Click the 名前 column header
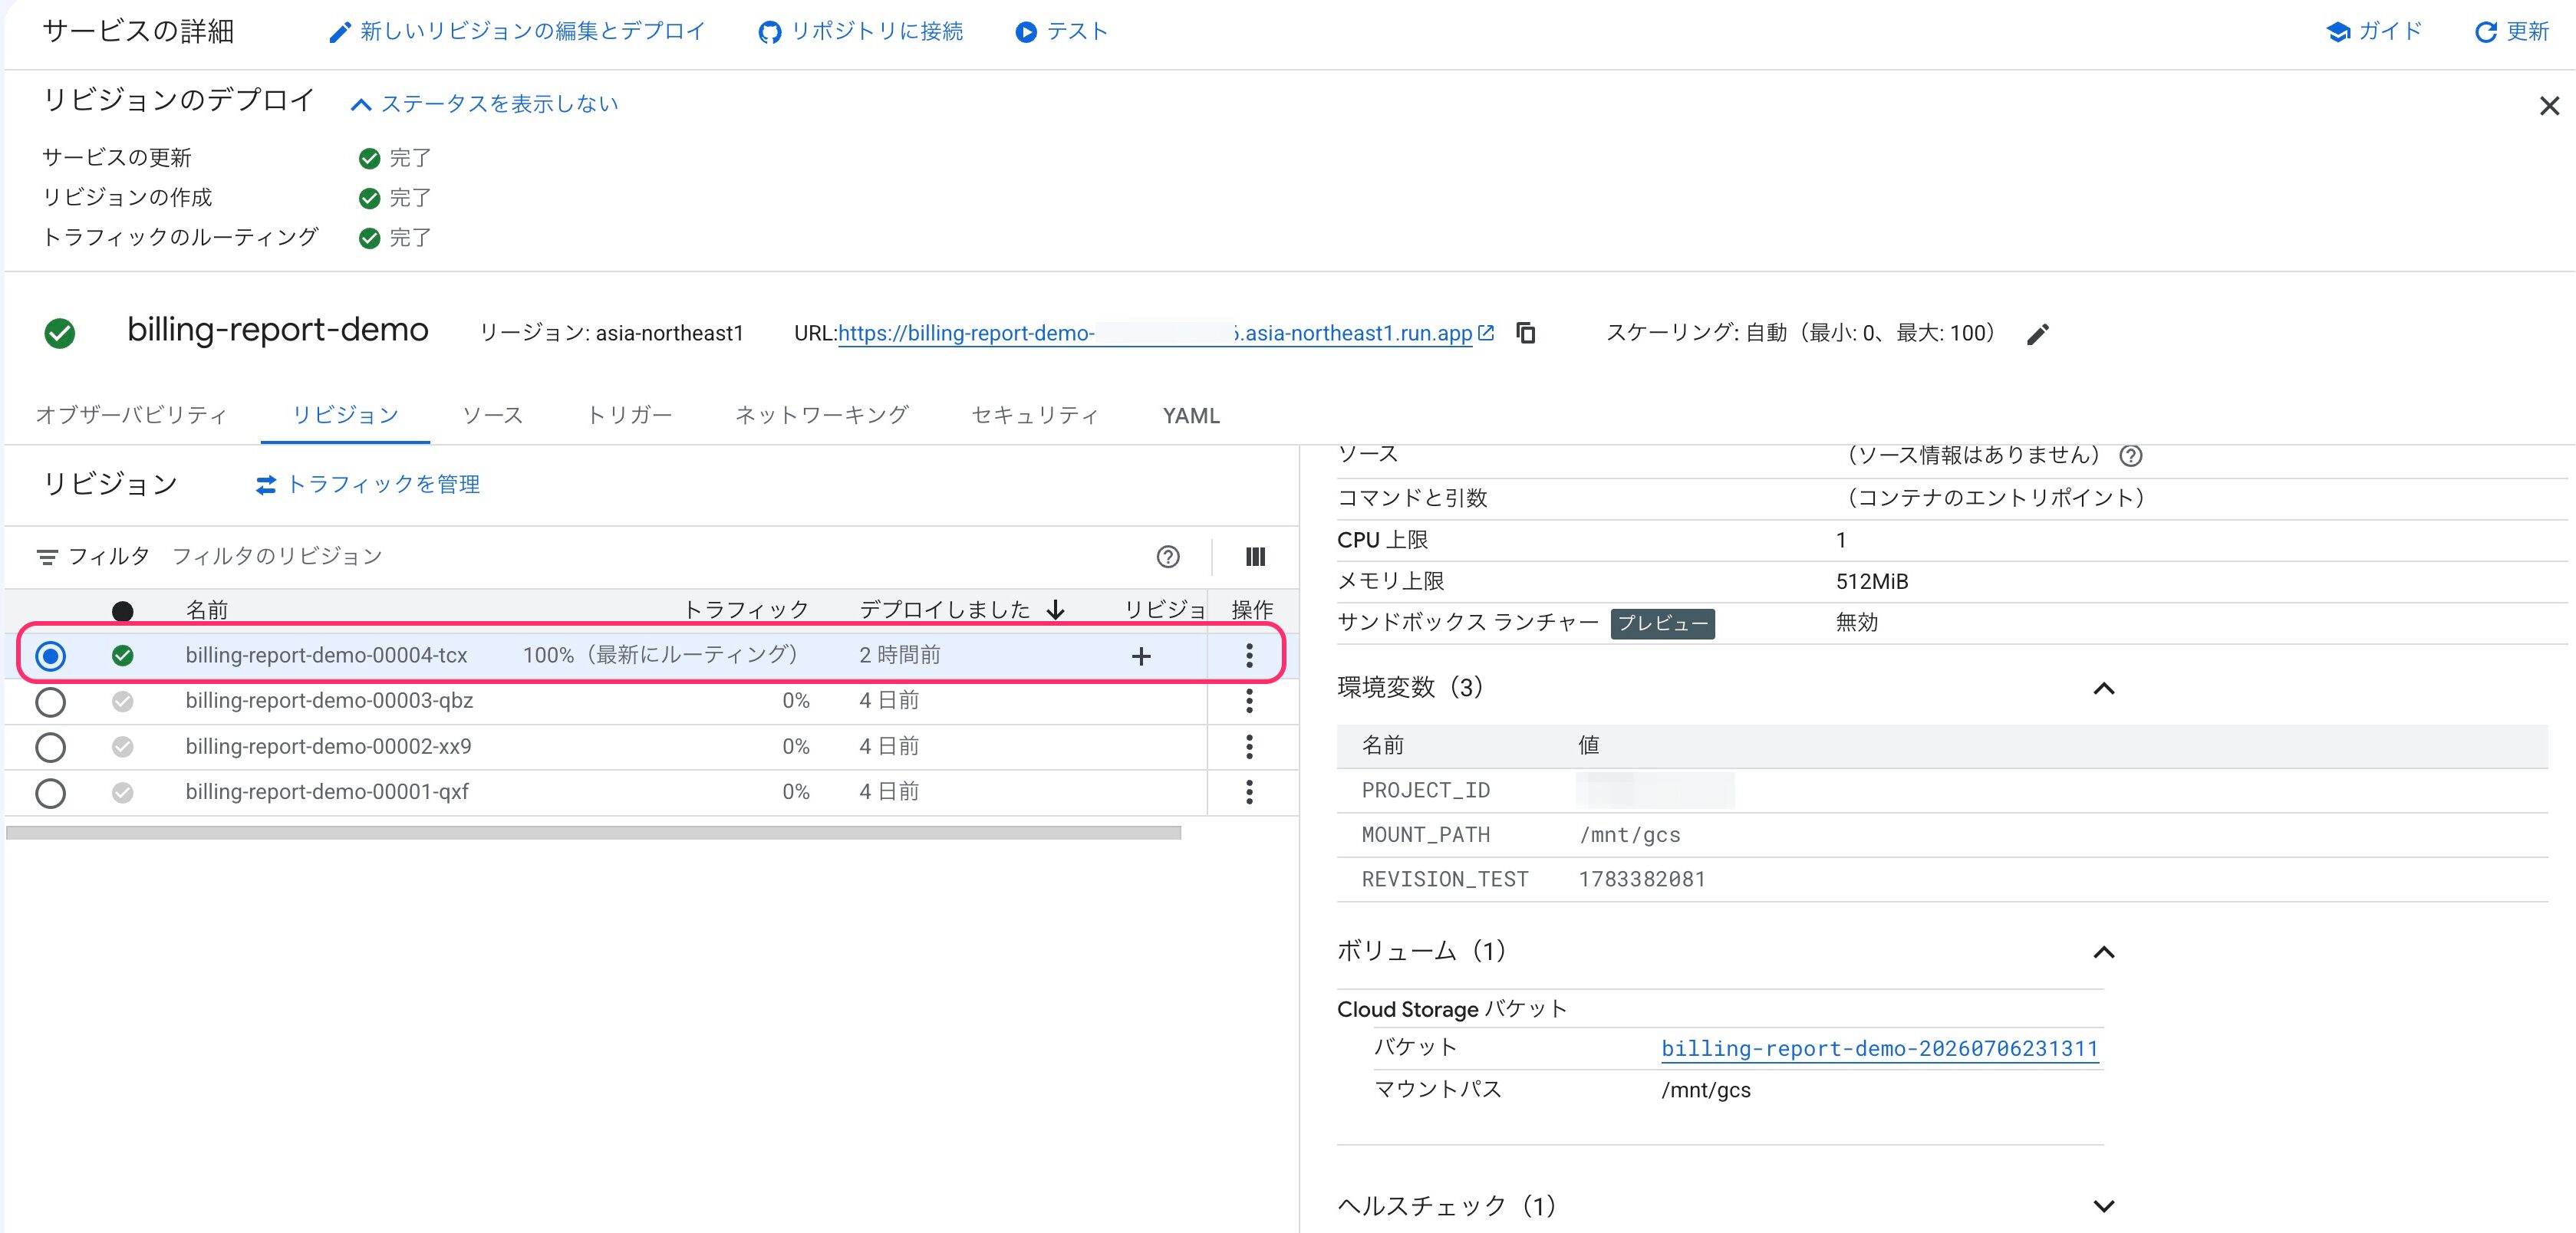The image size is (2576, 1233). tap(207, 610)
